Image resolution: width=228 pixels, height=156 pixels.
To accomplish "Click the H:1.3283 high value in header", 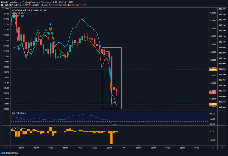I will (x=63, y=5).
